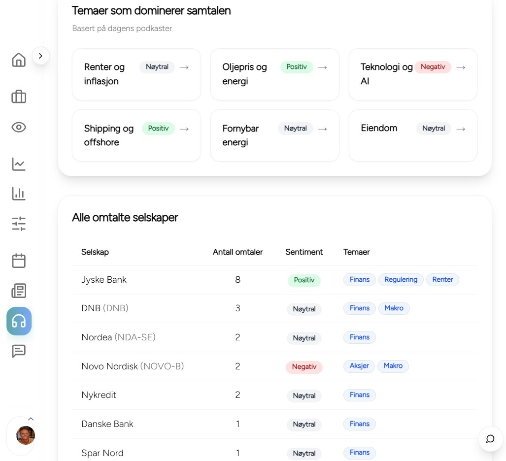Image resolution: width=506 pixels, height=461 pixels.
Task: Open the portfolio briefcase icon
Action: tap(19, 96)
